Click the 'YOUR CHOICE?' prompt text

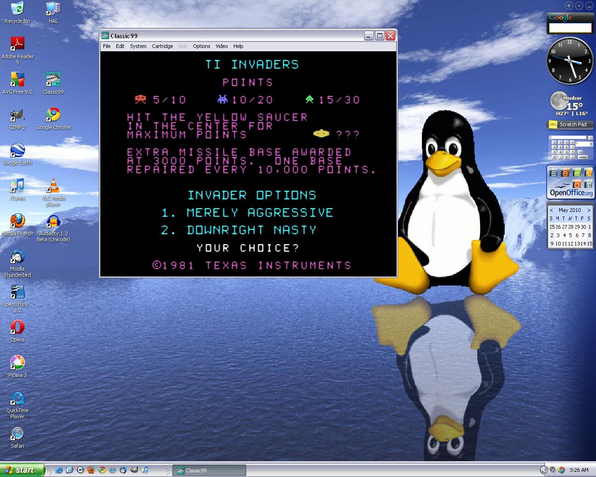click(x=248, y=248)
